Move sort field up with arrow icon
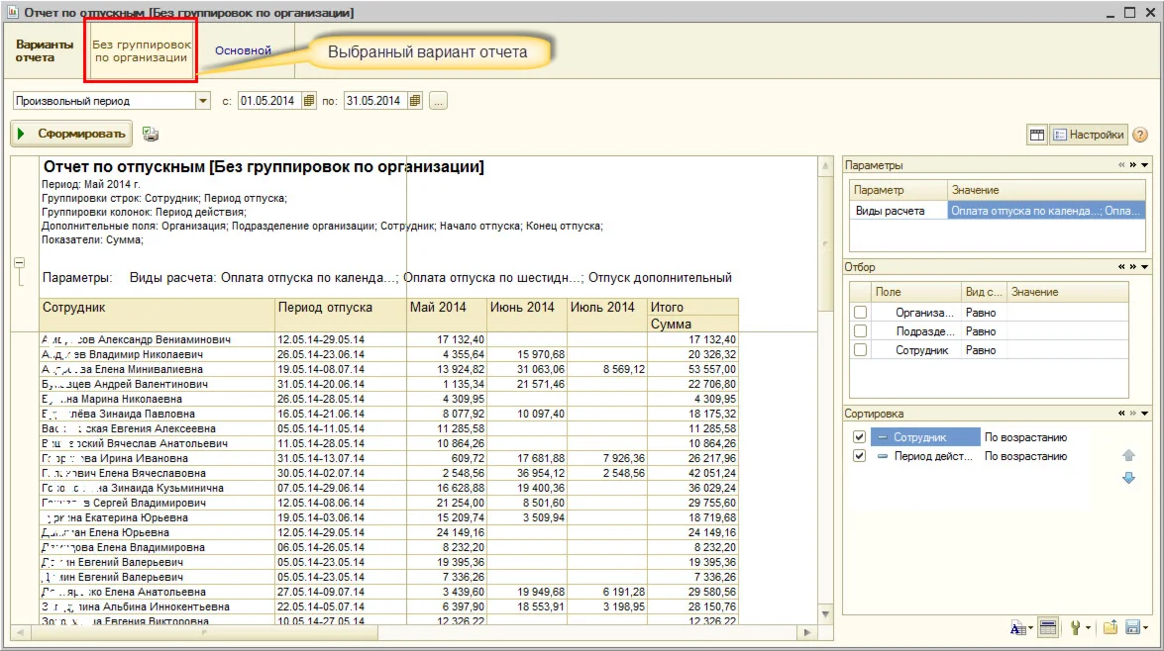Image resolution: width=1164 pixels, height=651 pixels. (x=1127, y=456)
